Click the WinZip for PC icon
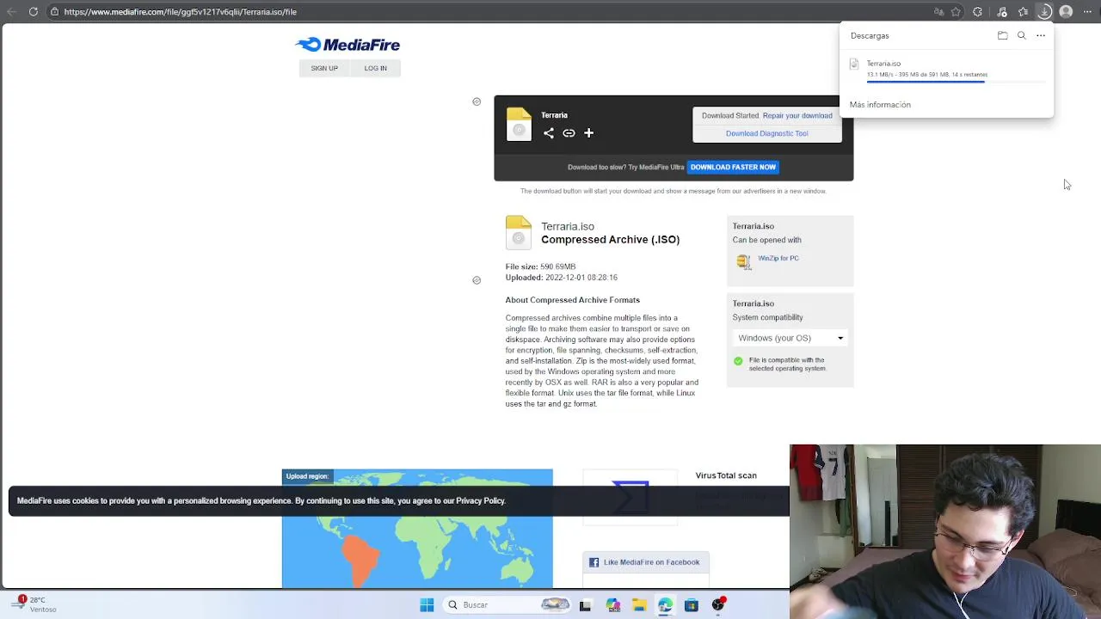Viewport: 1101px width, 619px height. click(744, 260)
